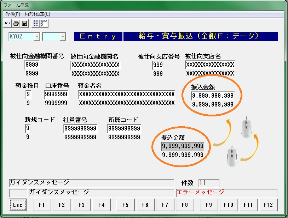The image size is (288, 218).
Task: Click the 所属コード label
Action: [x=123, y=120]
